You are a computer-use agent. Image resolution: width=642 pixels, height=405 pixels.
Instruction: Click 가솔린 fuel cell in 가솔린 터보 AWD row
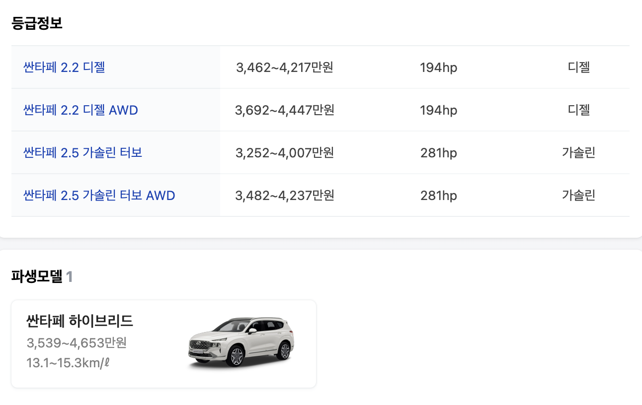579,195
